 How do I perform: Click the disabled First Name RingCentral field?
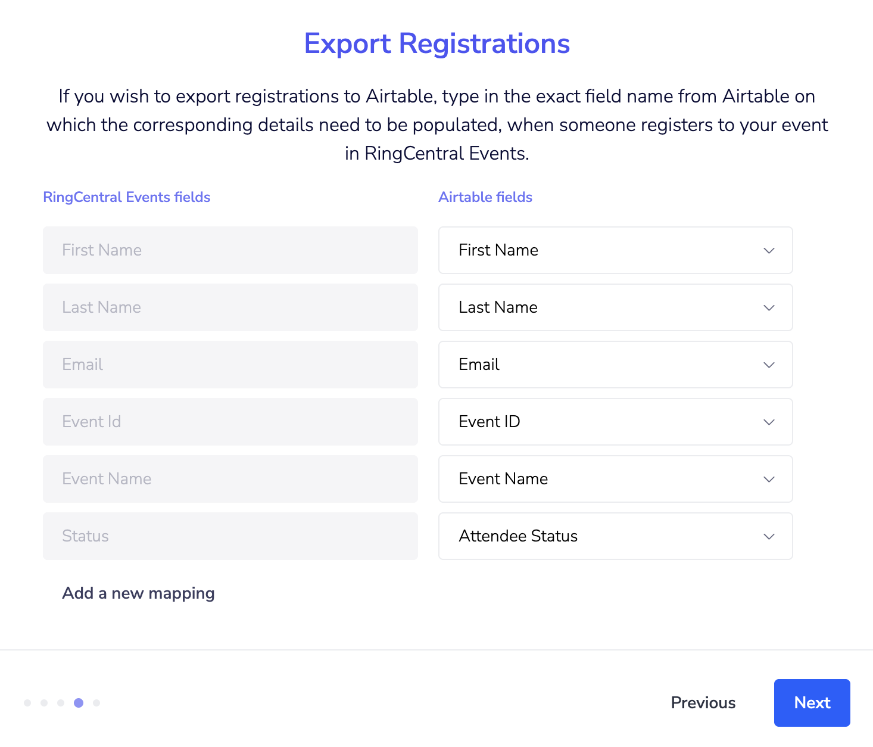(230, 250)
